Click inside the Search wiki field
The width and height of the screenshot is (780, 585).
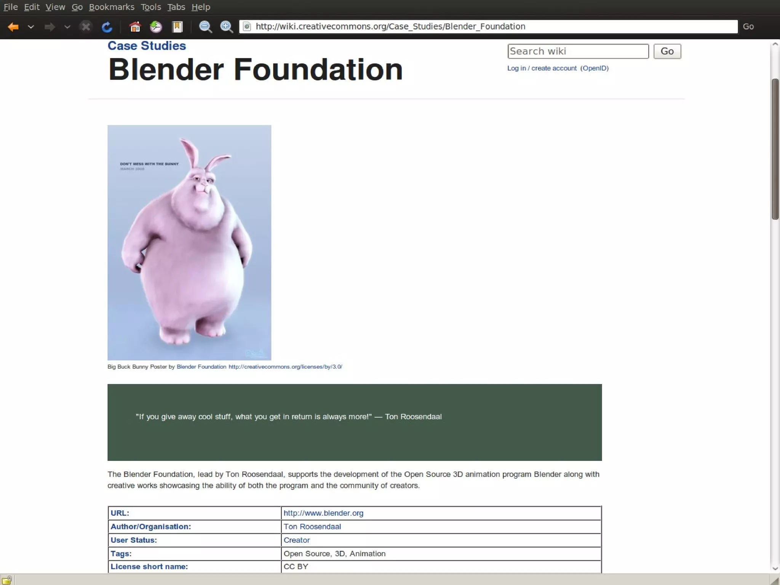[577, 51]
